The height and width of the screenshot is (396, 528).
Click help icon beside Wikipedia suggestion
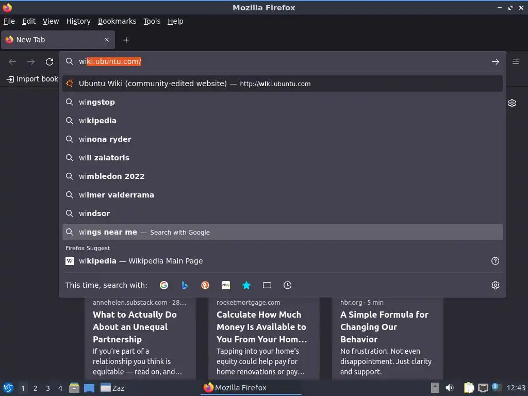pos(495,261)
